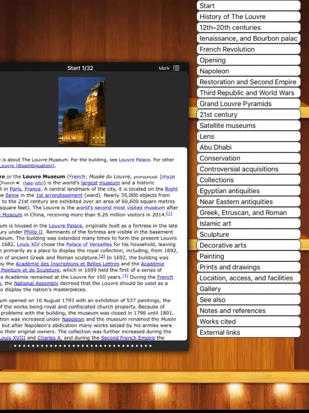Open citation reference [1]
This screenshot has height=413, width=309.
pyautogui.click(x=169, y=214)
